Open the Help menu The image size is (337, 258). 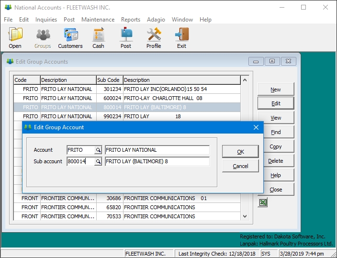205,20
